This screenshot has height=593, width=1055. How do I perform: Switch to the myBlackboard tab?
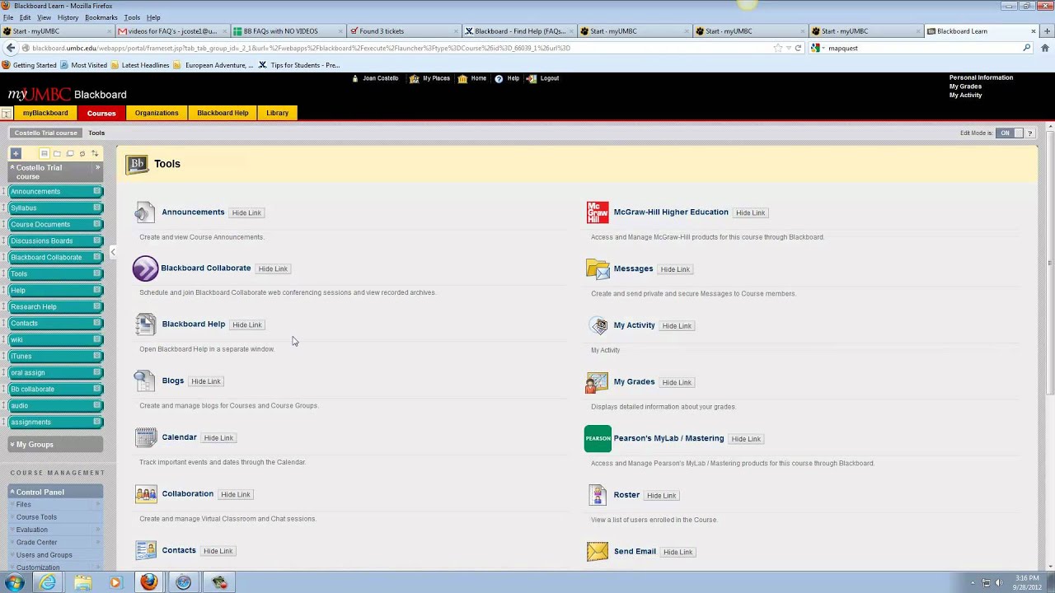[x=45, y=113]
